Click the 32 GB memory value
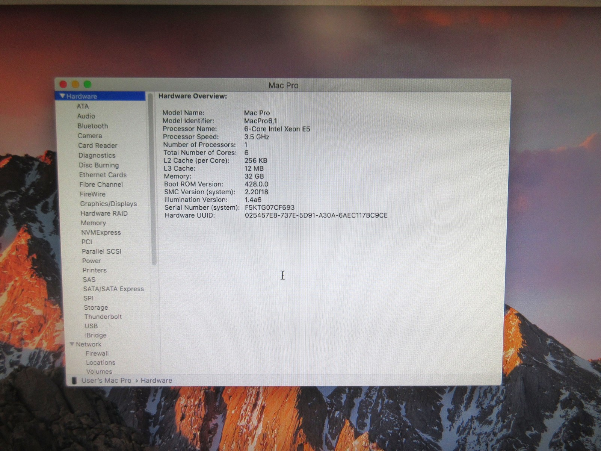The image size is (601, 451). (x=254, y=176)
